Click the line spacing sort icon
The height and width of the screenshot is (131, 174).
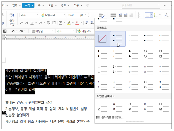(167, 15)
